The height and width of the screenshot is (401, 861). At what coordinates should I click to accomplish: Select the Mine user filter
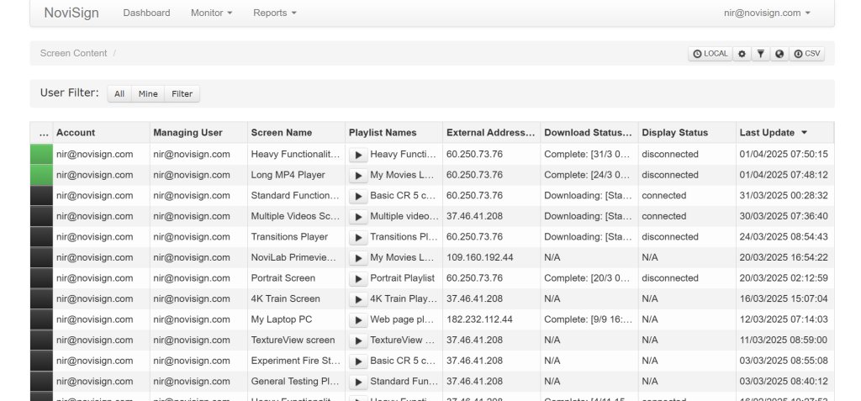(148, 94)
